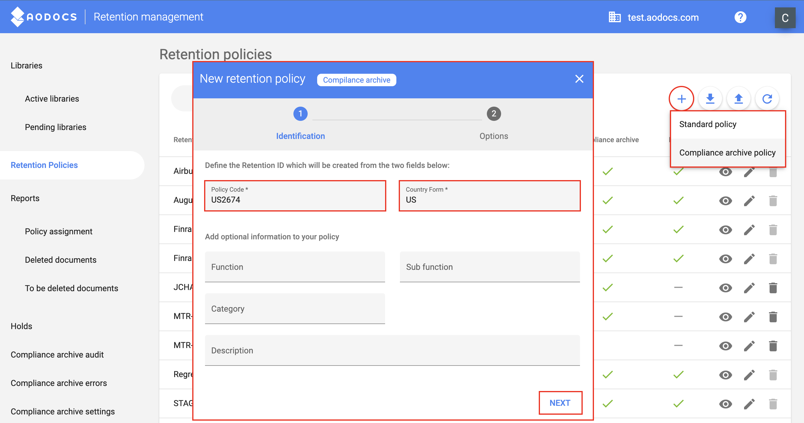Screen dimensions: 804x423
Task: Open the help question mark icon
Action: 740,17
